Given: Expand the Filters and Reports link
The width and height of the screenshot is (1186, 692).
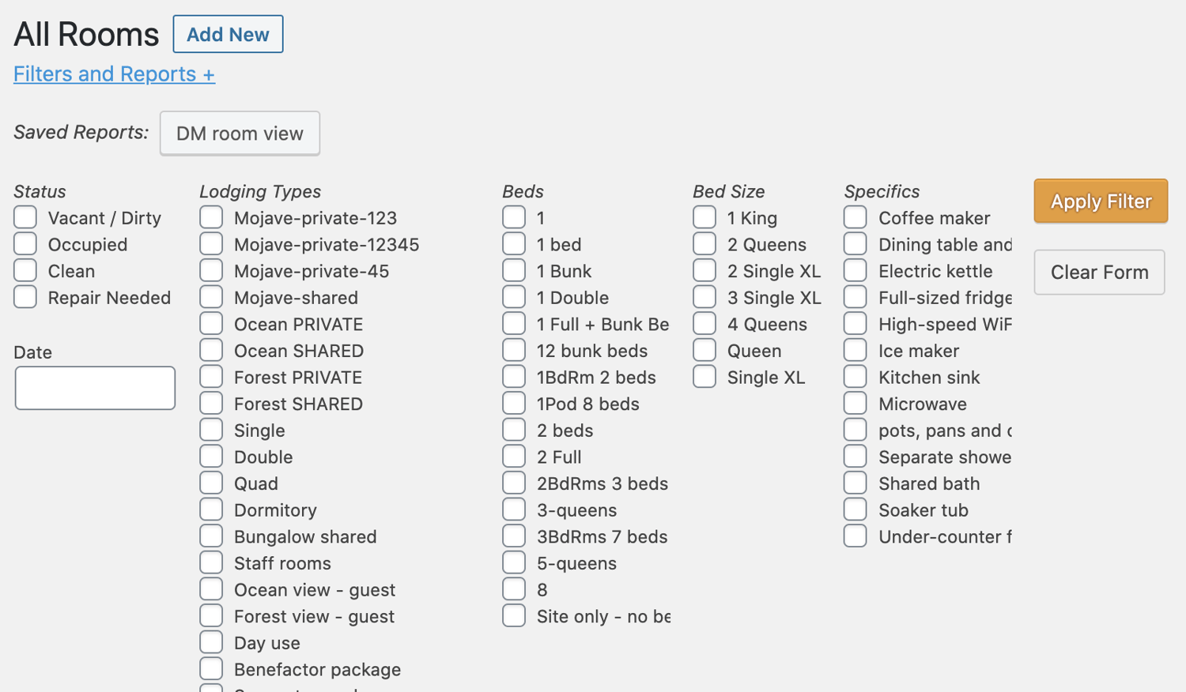Looking at the screenshot, I should (114, 74).
